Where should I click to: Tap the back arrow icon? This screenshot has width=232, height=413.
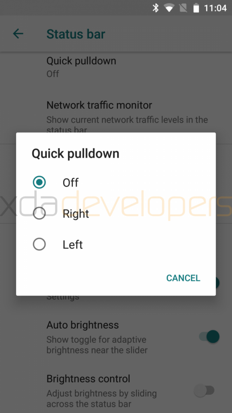18,34
